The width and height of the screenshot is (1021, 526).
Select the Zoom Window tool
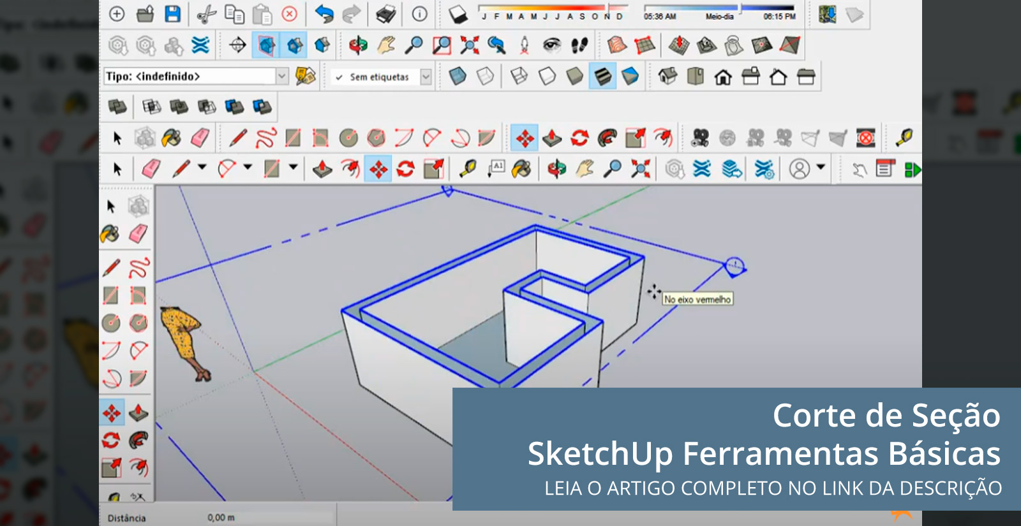point(442,45)
